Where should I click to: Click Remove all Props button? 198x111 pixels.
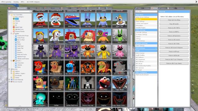coord(174,51)
